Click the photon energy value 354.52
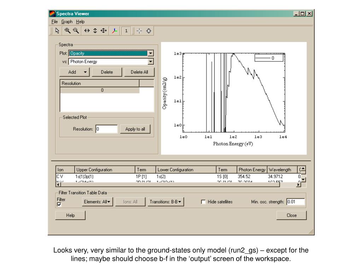This screenshot has height=271, width=362. coord(244,176)
